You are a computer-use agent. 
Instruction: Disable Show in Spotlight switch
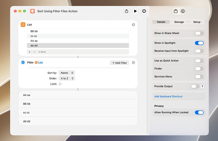click(199, 43)
